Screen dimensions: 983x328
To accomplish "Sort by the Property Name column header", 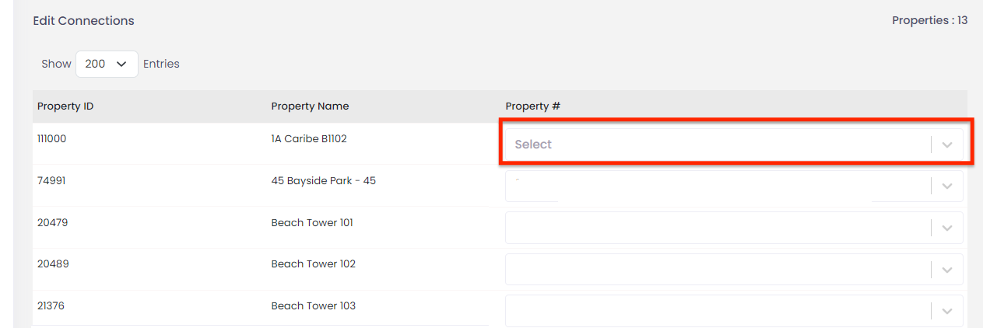I will tap(310, 106).
